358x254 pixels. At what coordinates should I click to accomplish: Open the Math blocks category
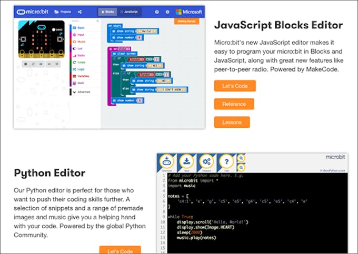tap(85, 83)
